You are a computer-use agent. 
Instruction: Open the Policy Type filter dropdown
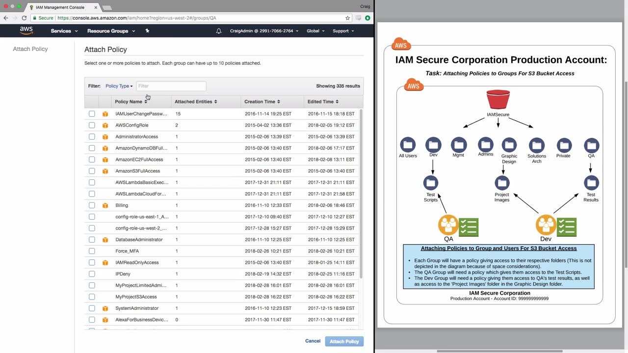click(119, 86)
